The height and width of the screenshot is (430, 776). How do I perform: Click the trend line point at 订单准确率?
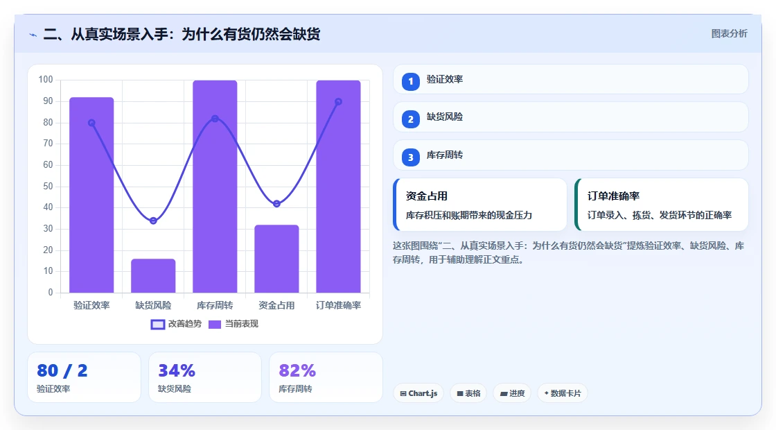(x=339, y=101)
